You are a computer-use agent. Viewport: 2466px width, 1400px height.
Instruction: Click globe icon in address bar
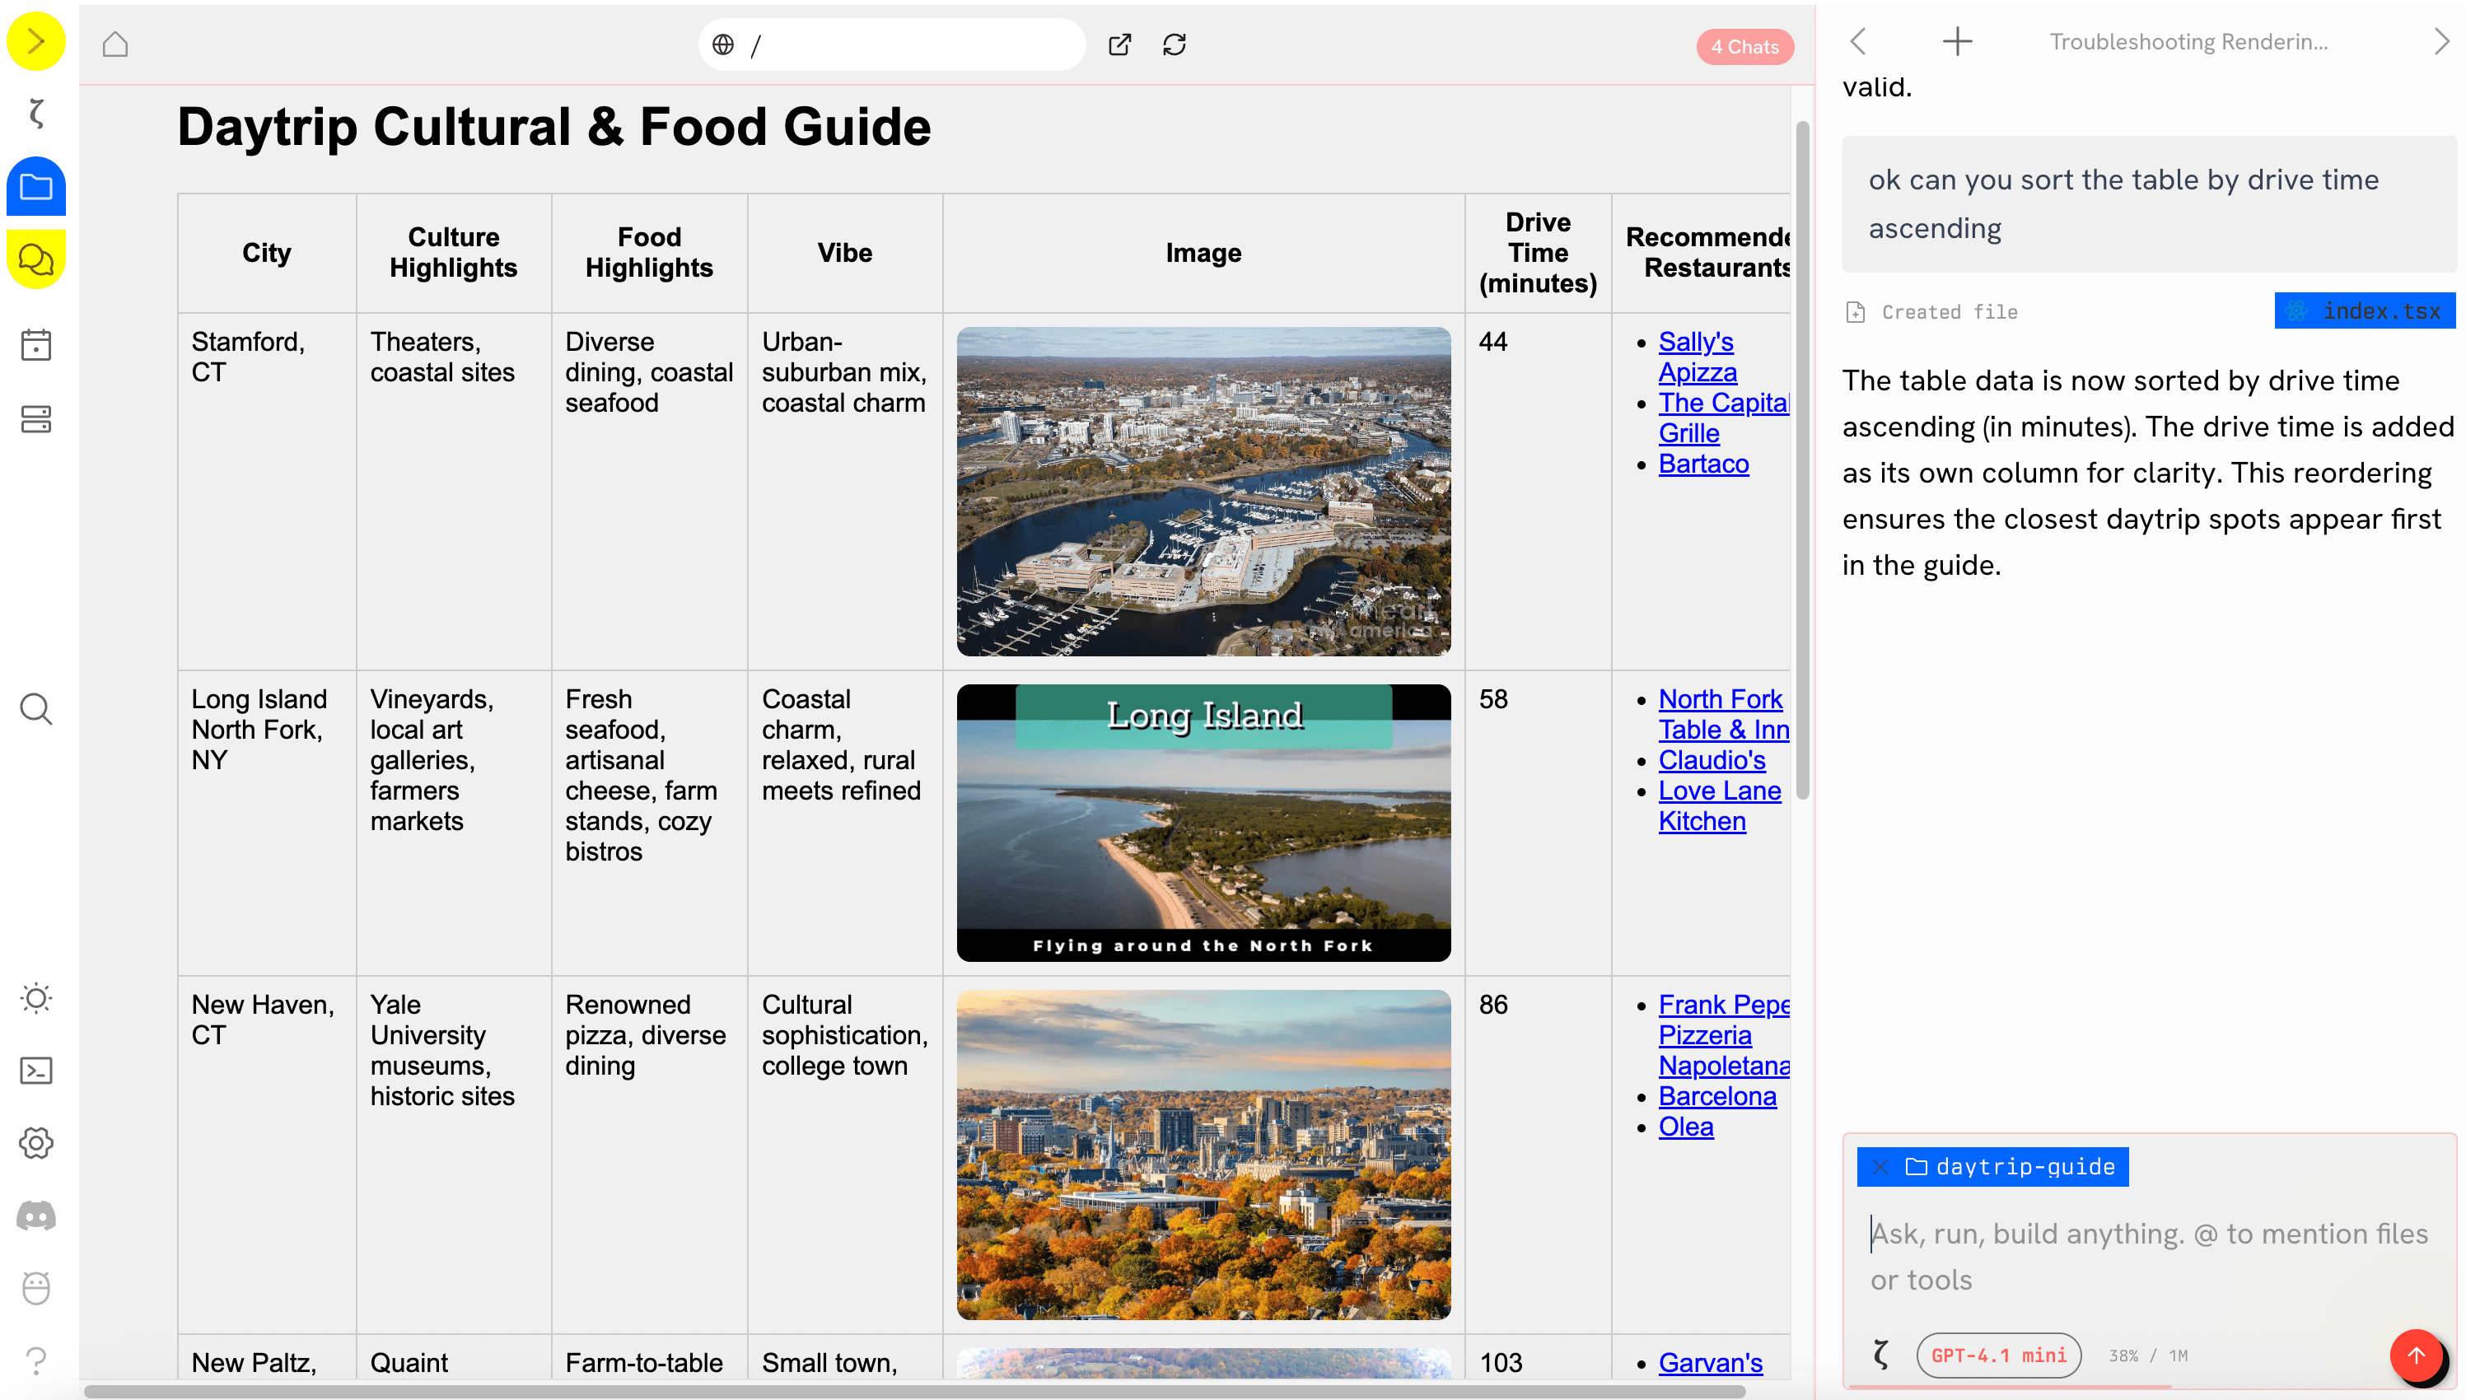[x=723, y=44]
